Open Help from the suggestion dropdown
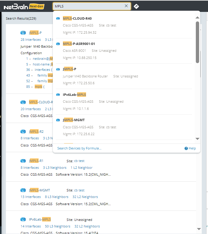 190,148
